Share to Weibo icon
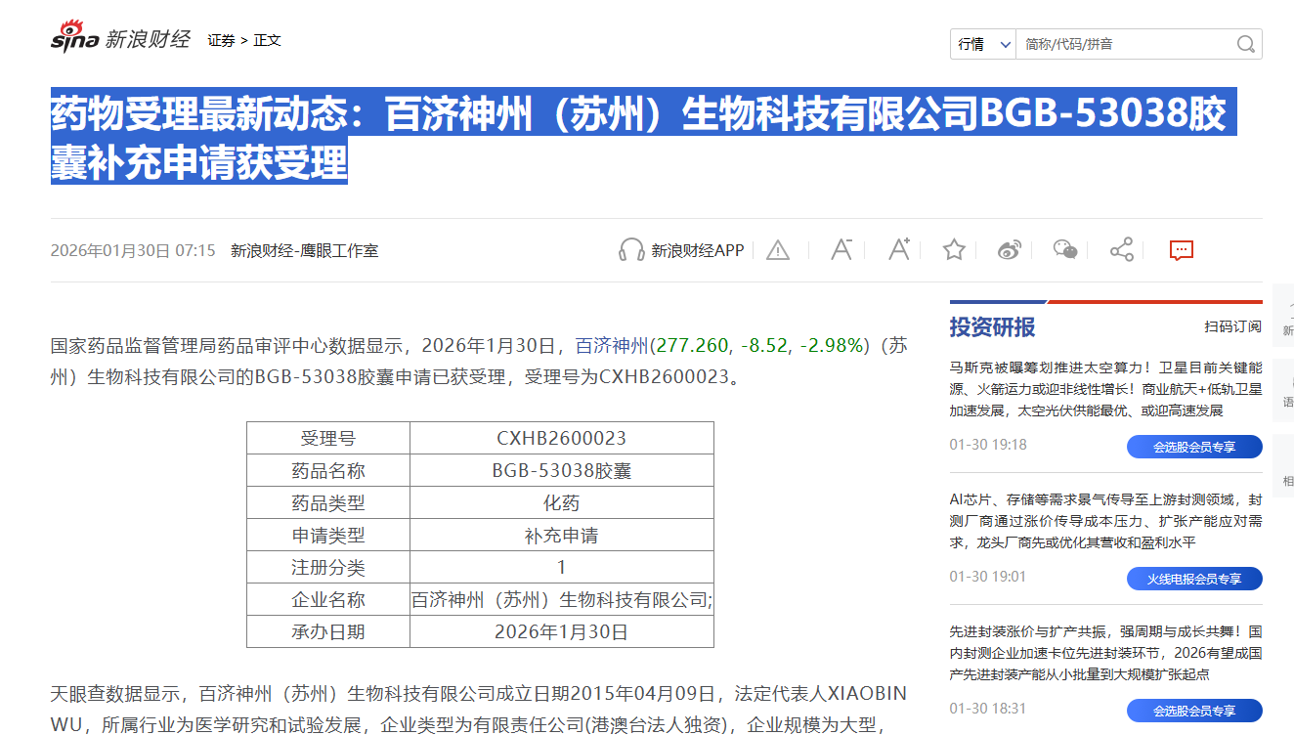The image size is (1294, 735). pos(1010,250)
